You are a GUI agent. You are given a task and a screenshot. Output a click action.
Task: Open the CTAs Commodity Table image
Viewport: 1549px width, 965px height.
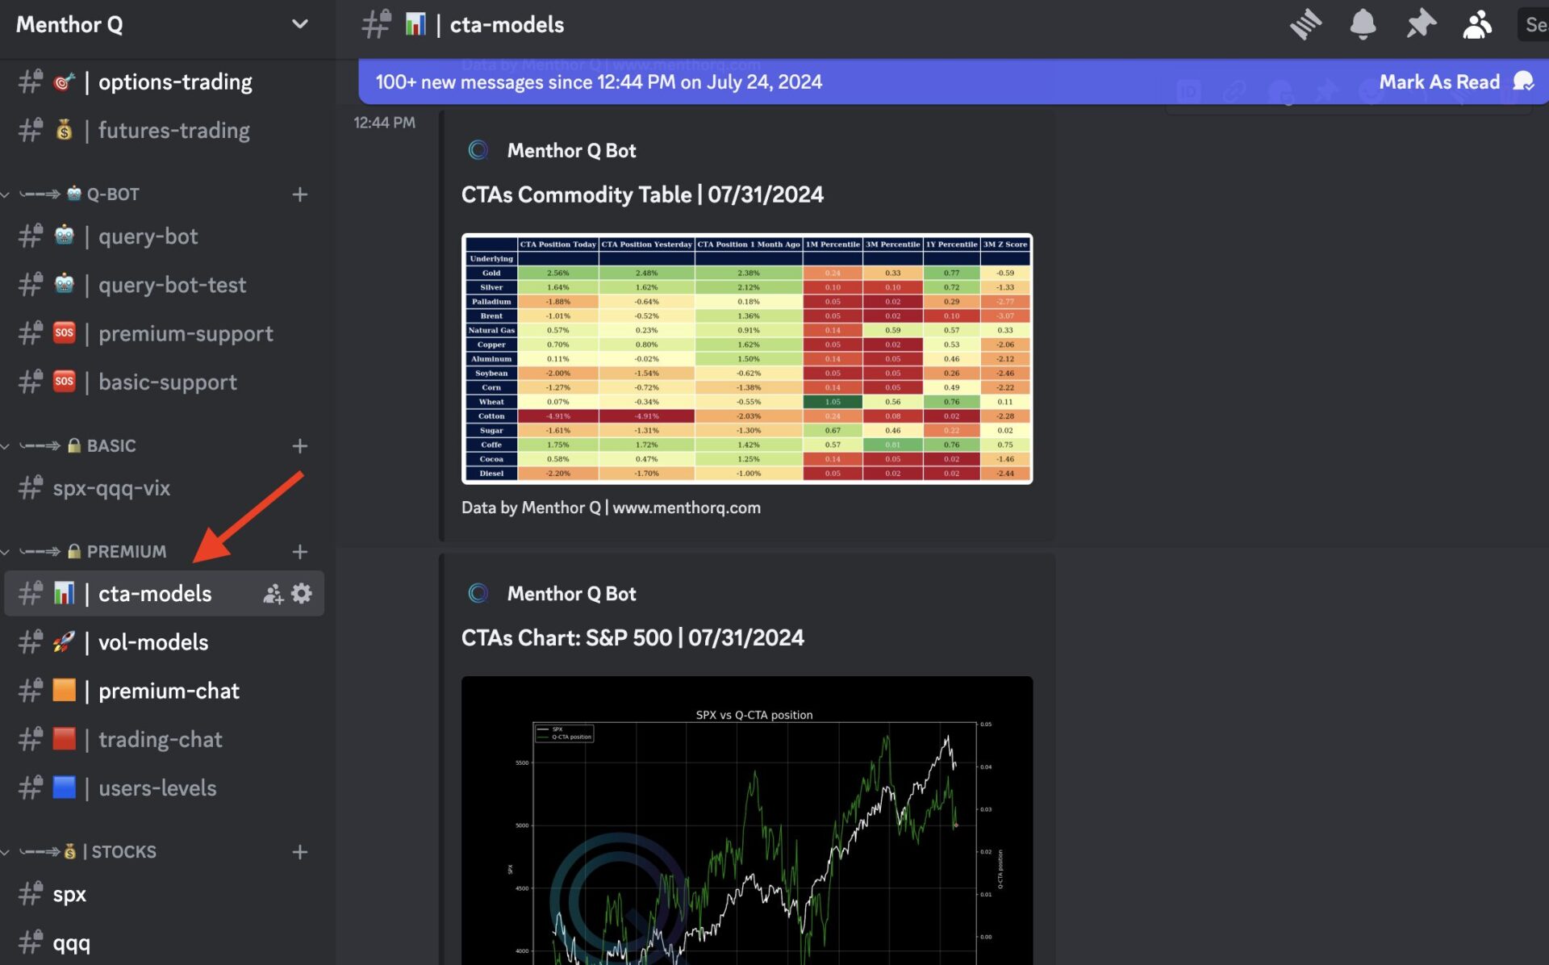(747, 359)
